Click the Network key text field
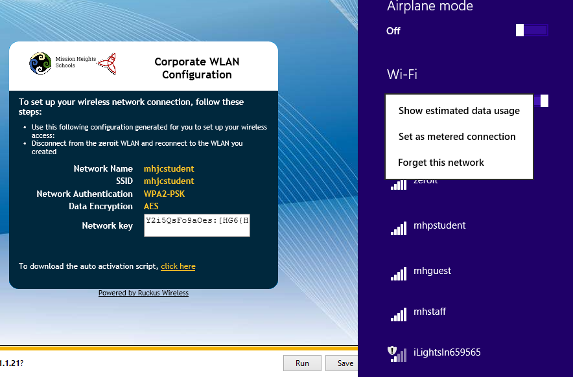The height and width of the screenshot is (377, 573). pos(196,225)
